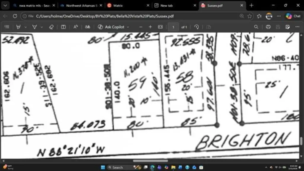304x171 pixels.
Task: Select the Erase tool in PDF toolbar
Action: pyautogui.click(x=51, y=27)
